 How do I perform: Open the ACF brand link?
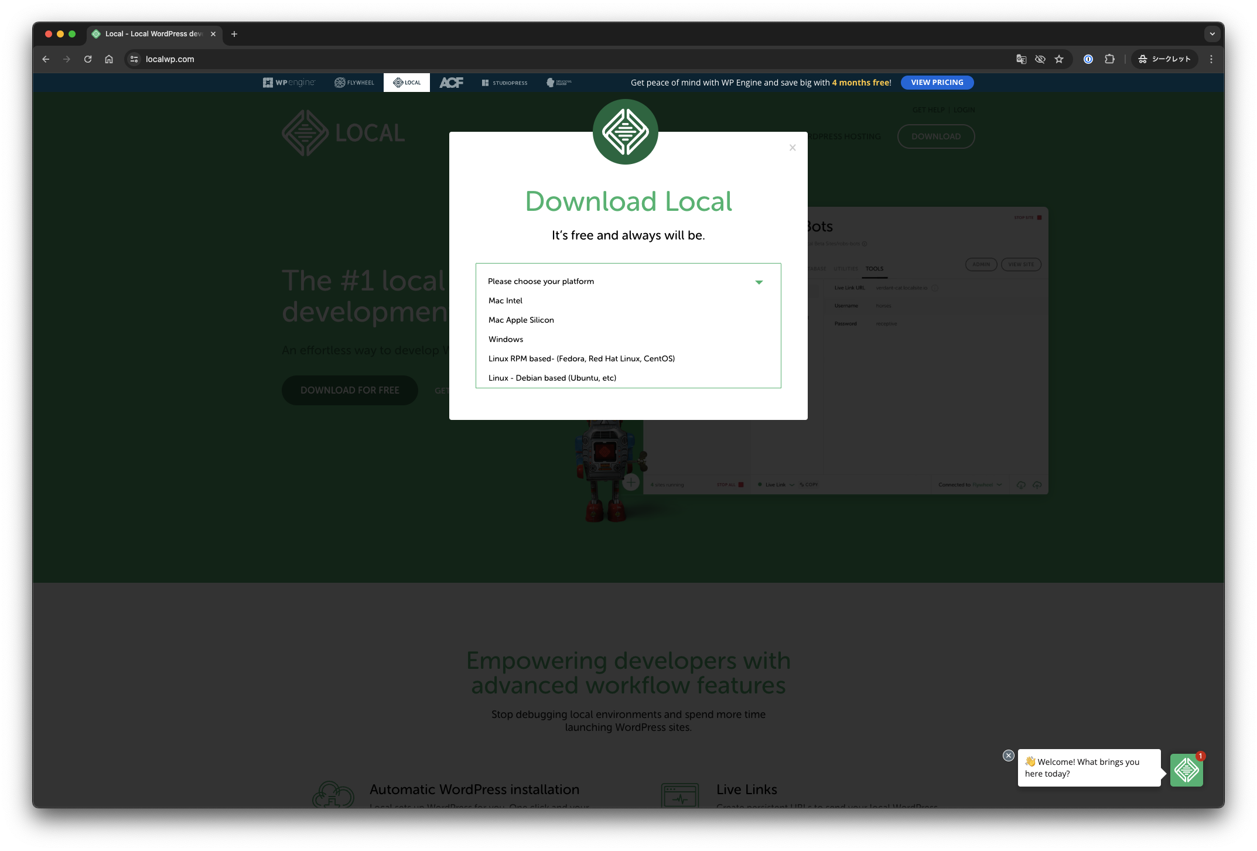coord(451,83)
